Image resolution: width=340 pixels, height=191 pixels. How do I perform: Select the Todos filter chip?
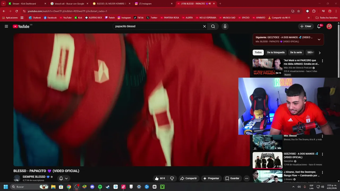(258, 53)
